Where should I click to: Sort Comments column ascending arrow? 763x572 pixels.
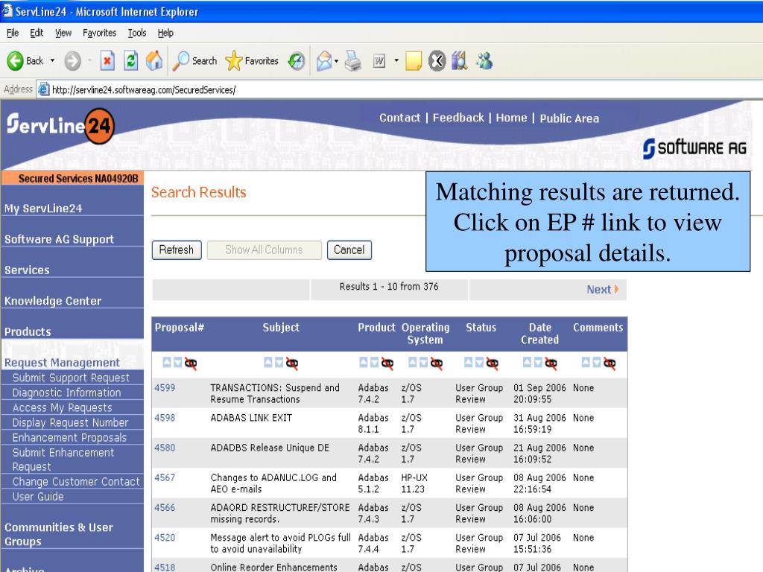coord(586,363)
